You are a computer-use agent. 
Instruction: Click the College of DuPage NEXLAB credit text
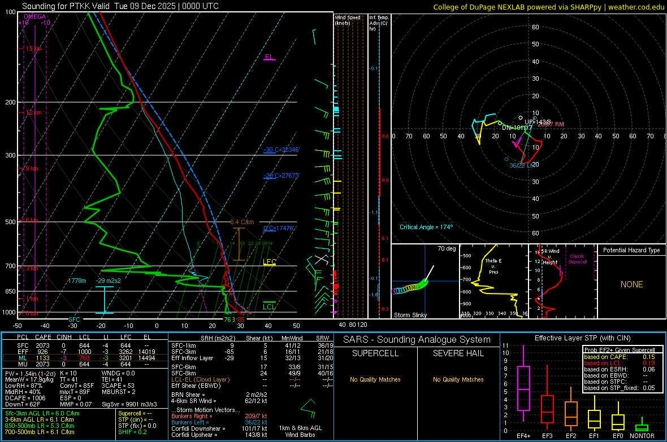[548, 7]
